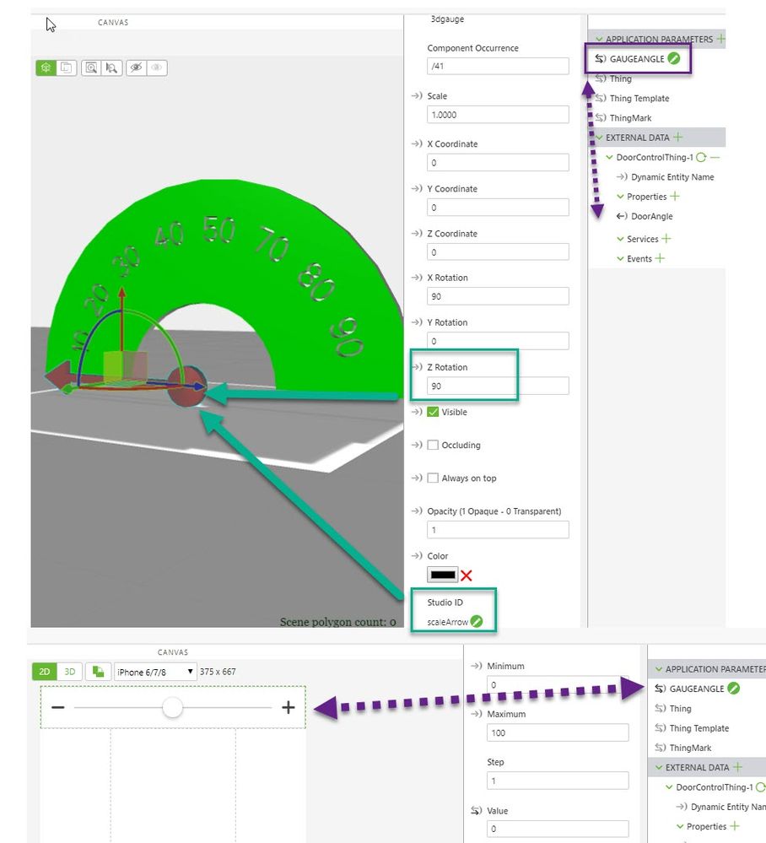This screenshot has height=843, width=766.
Task: Click the two-way binding icon beside Value
Action: click(477, 810)
